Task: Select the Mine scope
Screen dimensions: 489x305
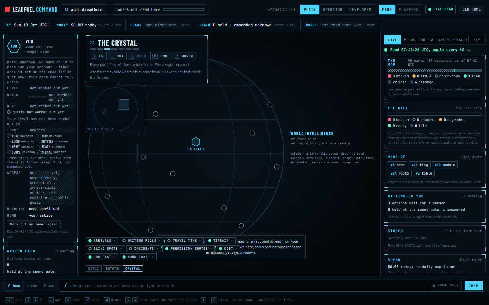Action: [x=387, y=9]
